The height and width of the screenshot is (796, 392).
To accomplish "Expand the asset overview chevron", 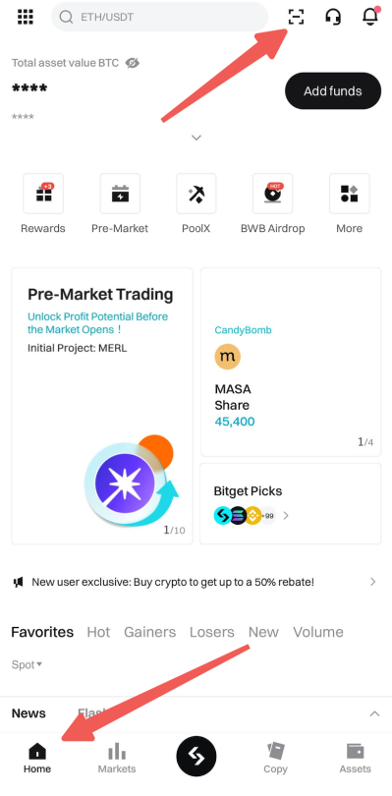I will 196,138.
